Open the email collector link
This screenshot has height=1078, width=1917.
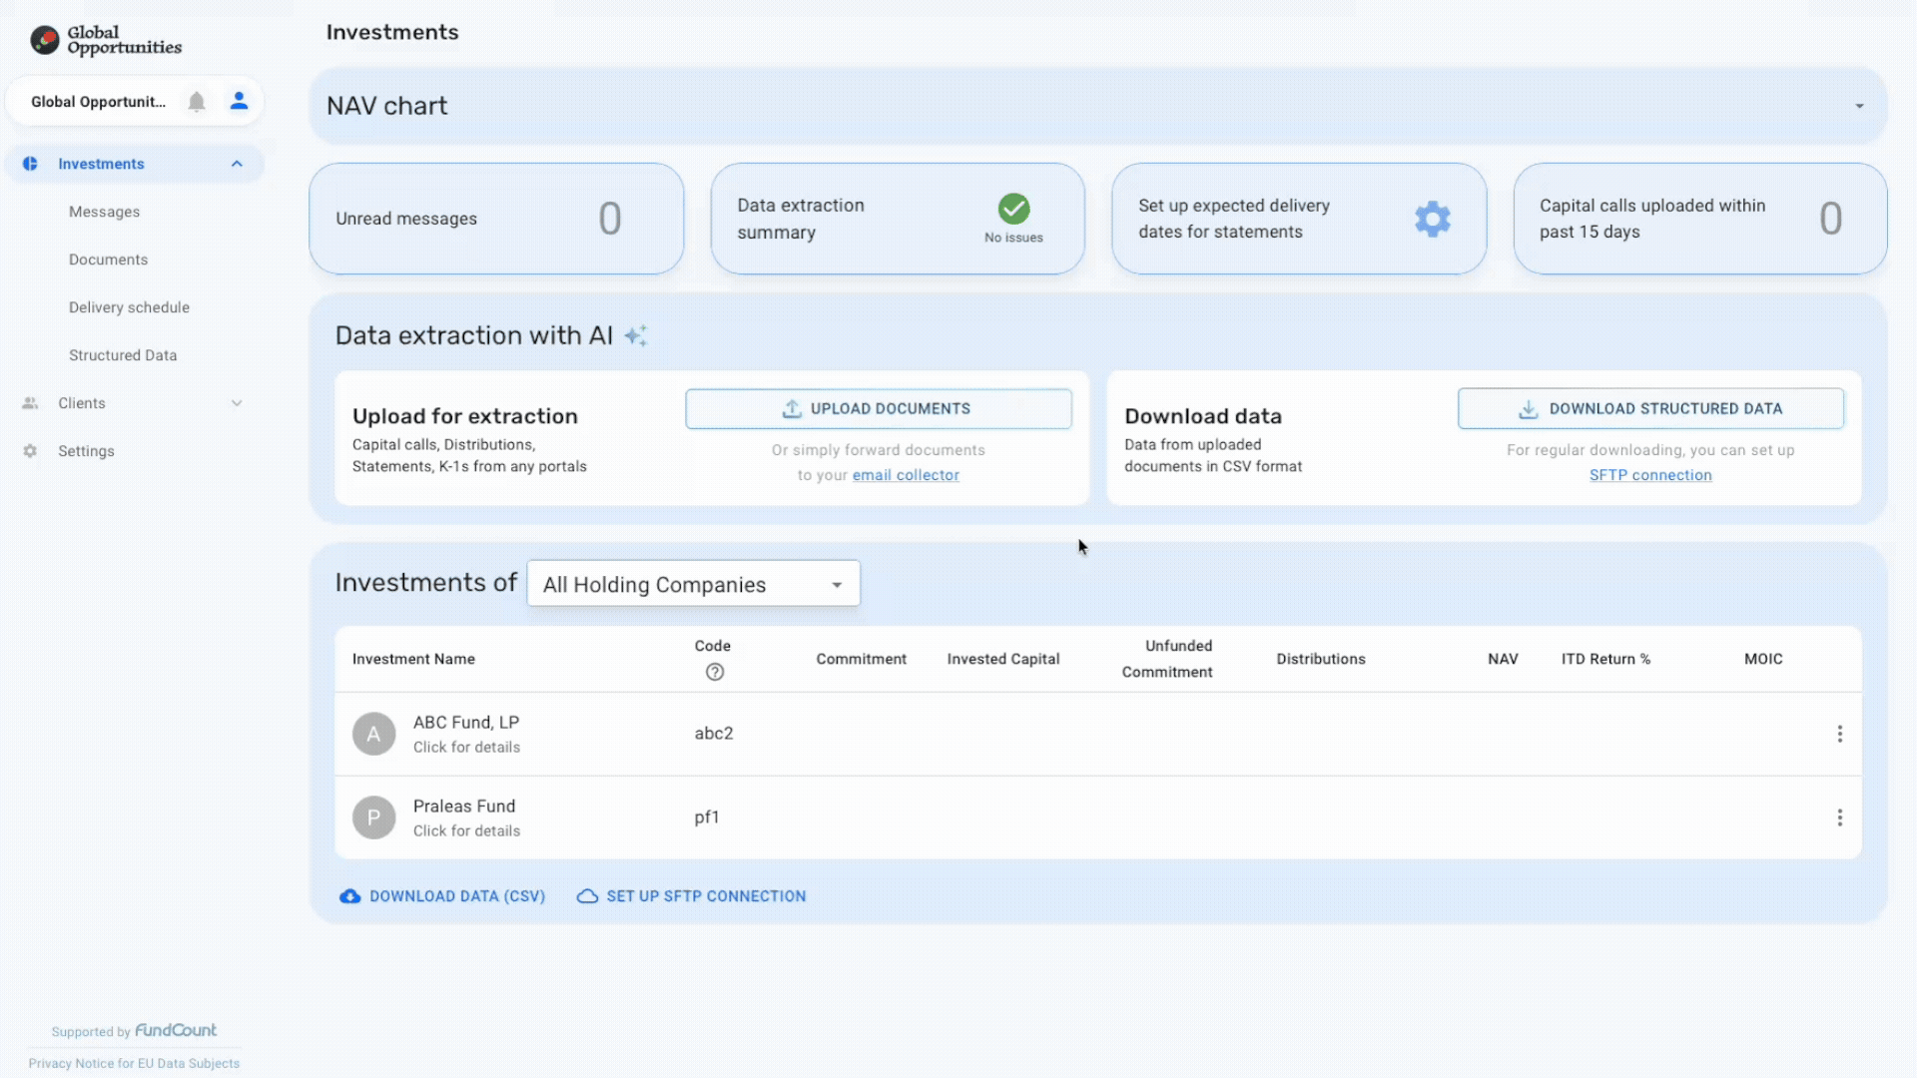click(x=905, y=475)
